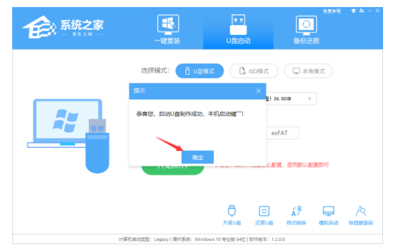Click the 系统之家 house logo

[x=39, y=27]
